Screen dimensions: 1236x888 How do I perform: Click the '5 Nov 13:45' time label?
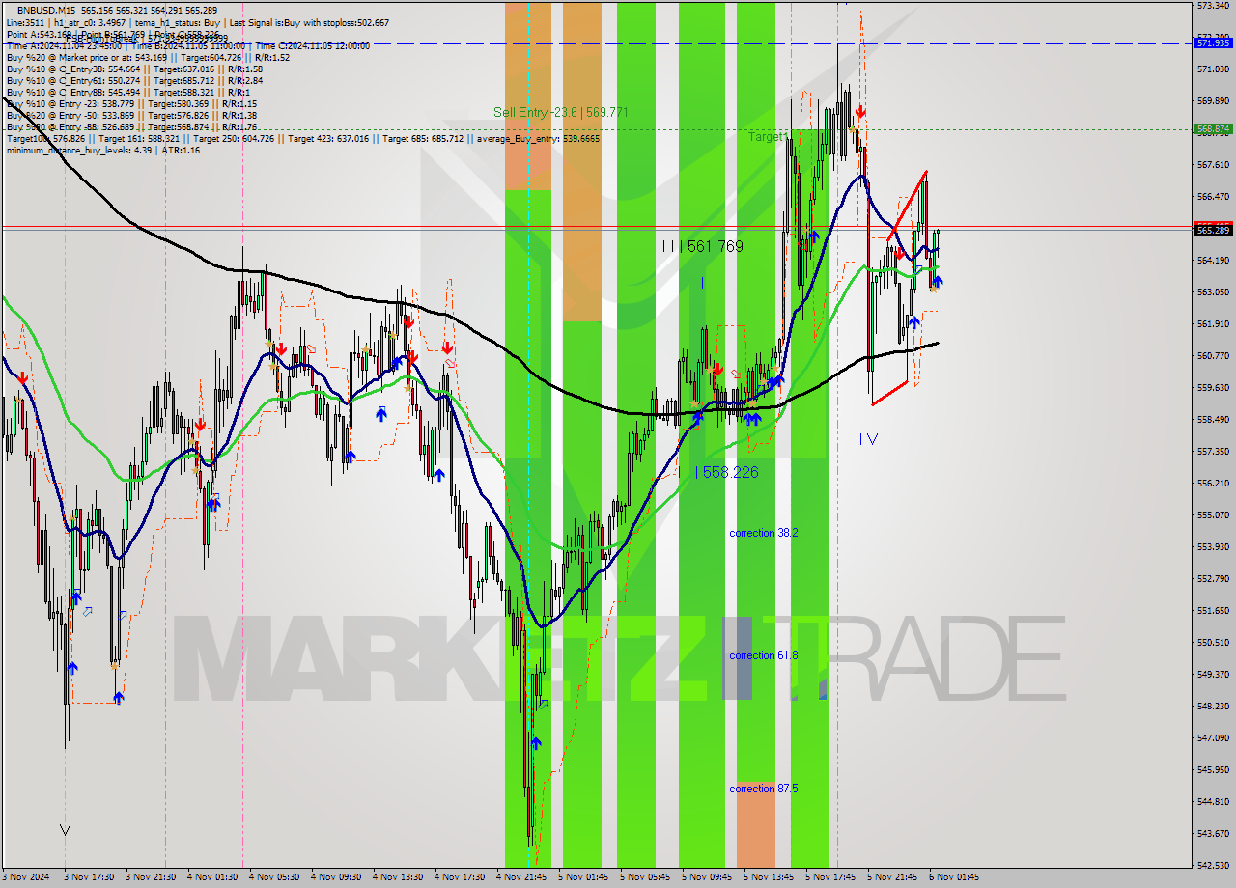pos(769,877)
